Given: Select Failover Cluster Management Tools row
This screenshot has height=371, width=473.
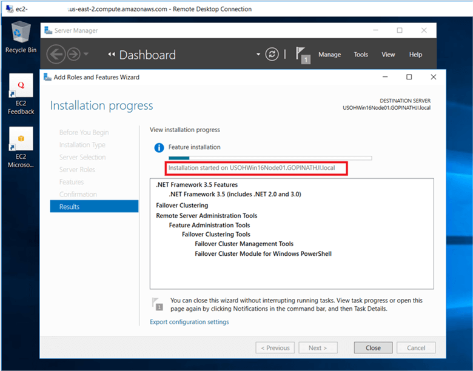Looking at the screenshot, I should 244,244.
